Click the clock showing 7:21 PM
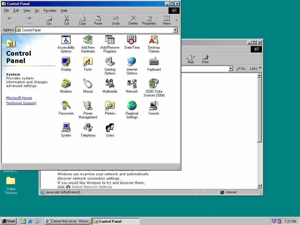 point(290,221)
